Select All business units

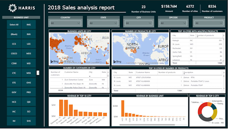pos(14,24)
